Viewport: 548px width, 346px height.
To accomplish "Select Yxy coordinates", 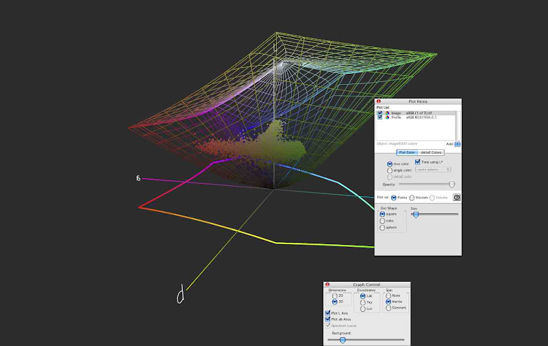I will click(x=363, y=302).
